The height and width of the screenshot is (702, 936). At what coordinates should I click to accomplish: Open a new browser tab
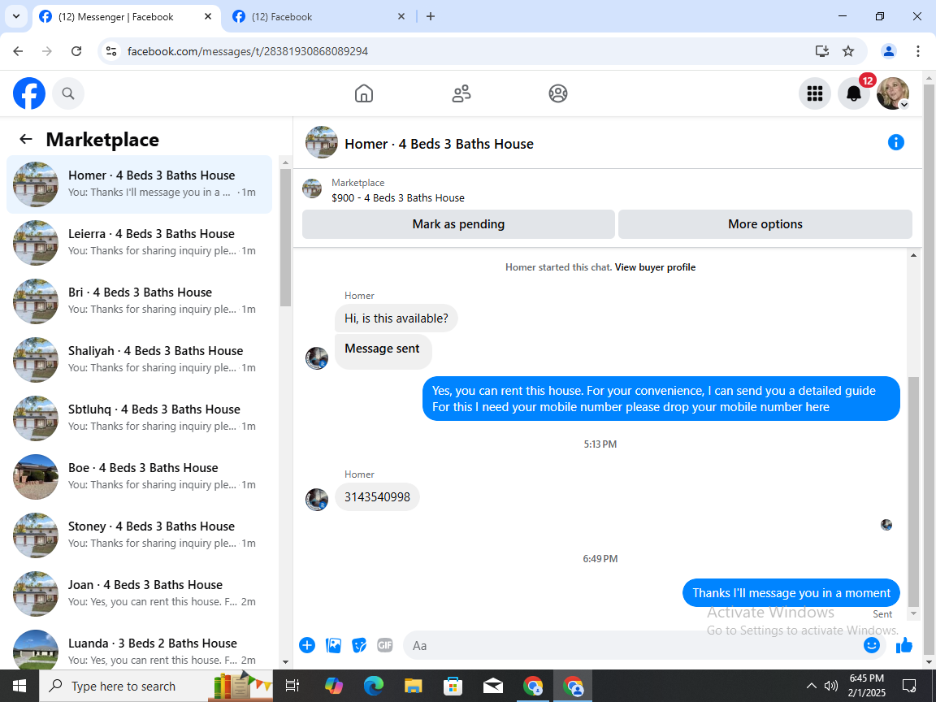click(x=431, y=17)
